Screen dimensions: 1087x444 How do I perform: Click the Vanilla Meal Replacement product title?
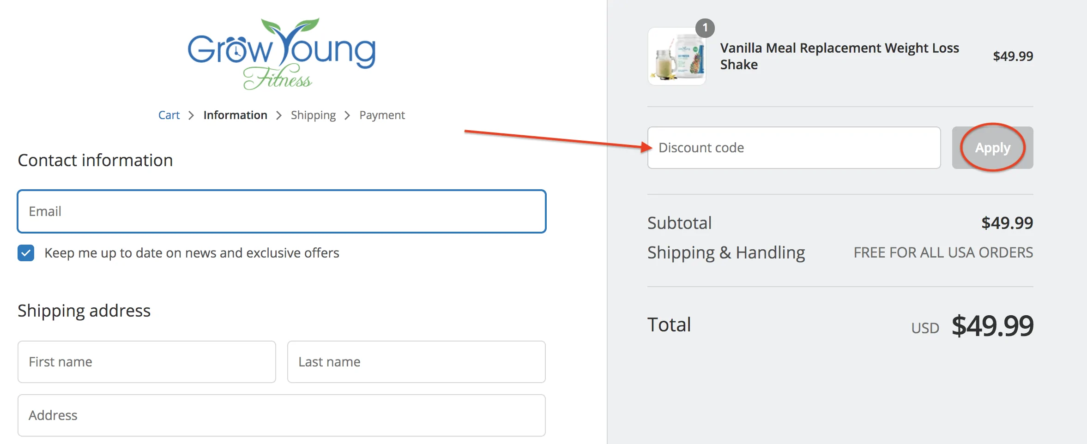[839, 56]
